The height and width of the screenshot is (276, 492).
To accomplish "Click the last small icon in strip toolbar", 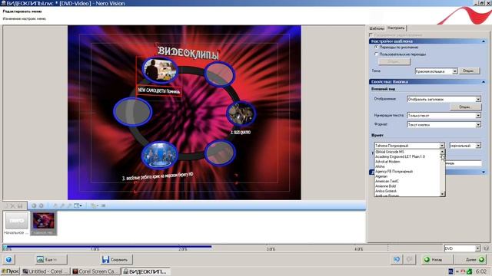I will pyautogui.click(x=103, y=205).
